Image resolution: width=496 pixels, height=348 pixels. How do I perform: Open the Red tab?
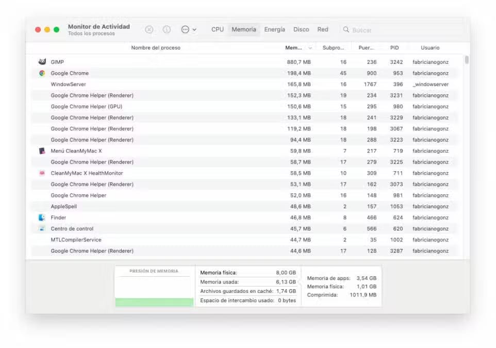point(323,29)
